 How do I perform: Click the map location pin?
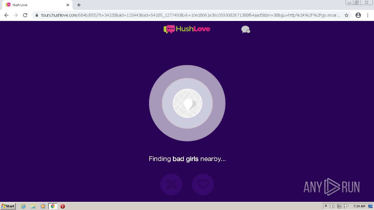pos(188,104)
